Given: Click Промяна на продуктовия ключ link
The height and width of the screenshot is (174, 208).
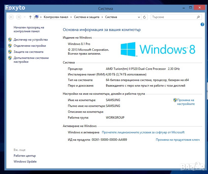Looking at the screenshot, I should (178, 140).
